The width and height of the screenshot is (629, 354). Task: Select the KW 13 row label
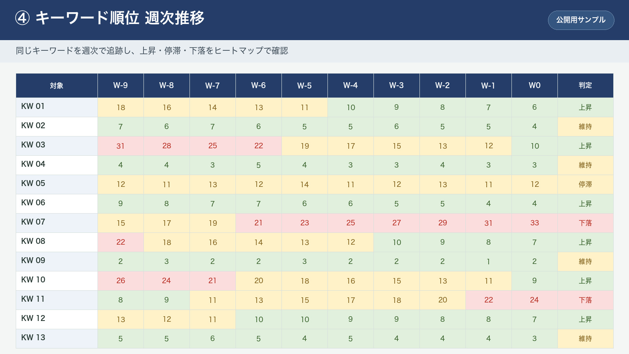tap(57, 339)
